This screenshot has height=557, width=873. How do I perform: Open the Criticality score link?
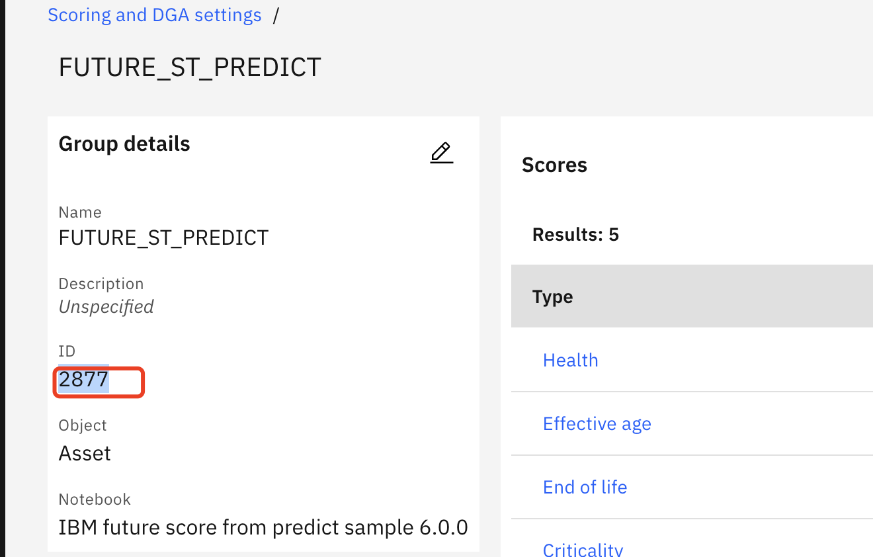(583, 550)
